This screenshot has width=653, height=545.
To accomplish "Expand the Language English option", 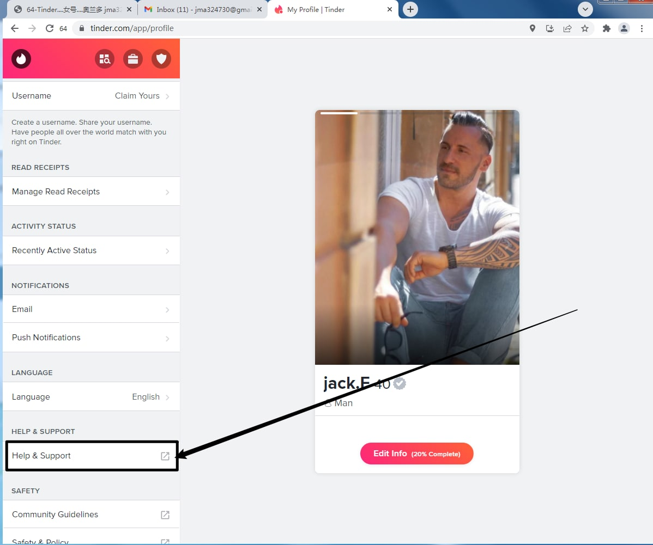I will coord(91,397).
